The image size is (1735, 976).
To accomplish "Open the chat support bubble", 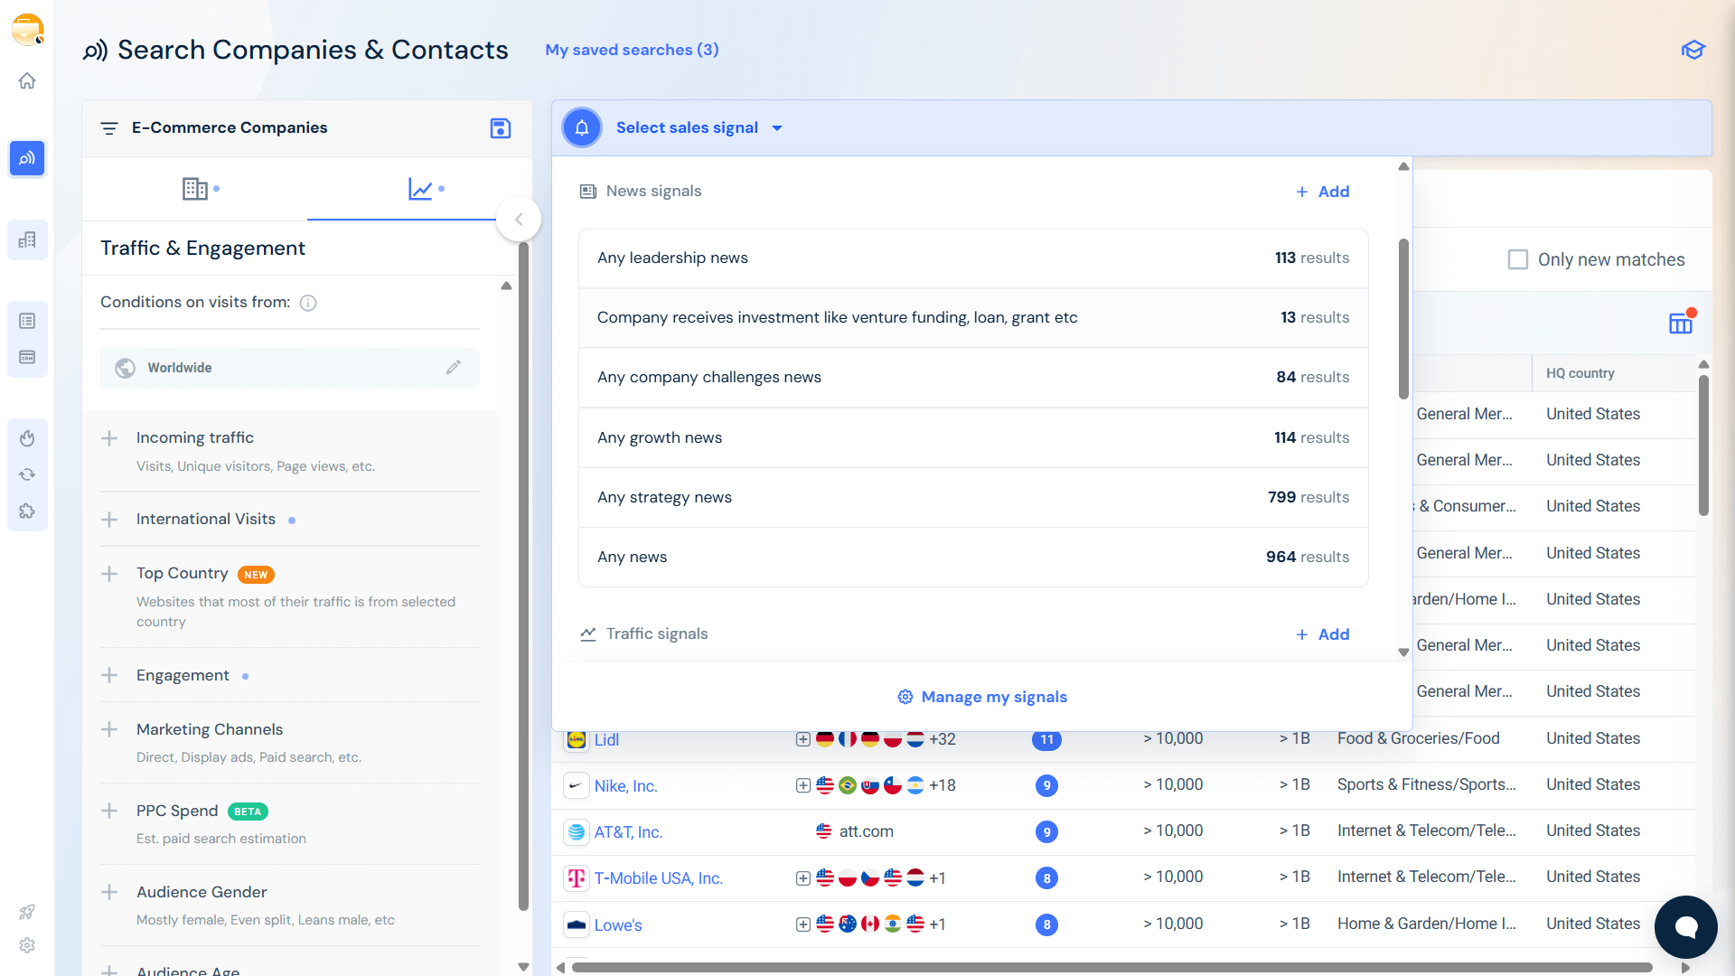I will pos(1685,926).
